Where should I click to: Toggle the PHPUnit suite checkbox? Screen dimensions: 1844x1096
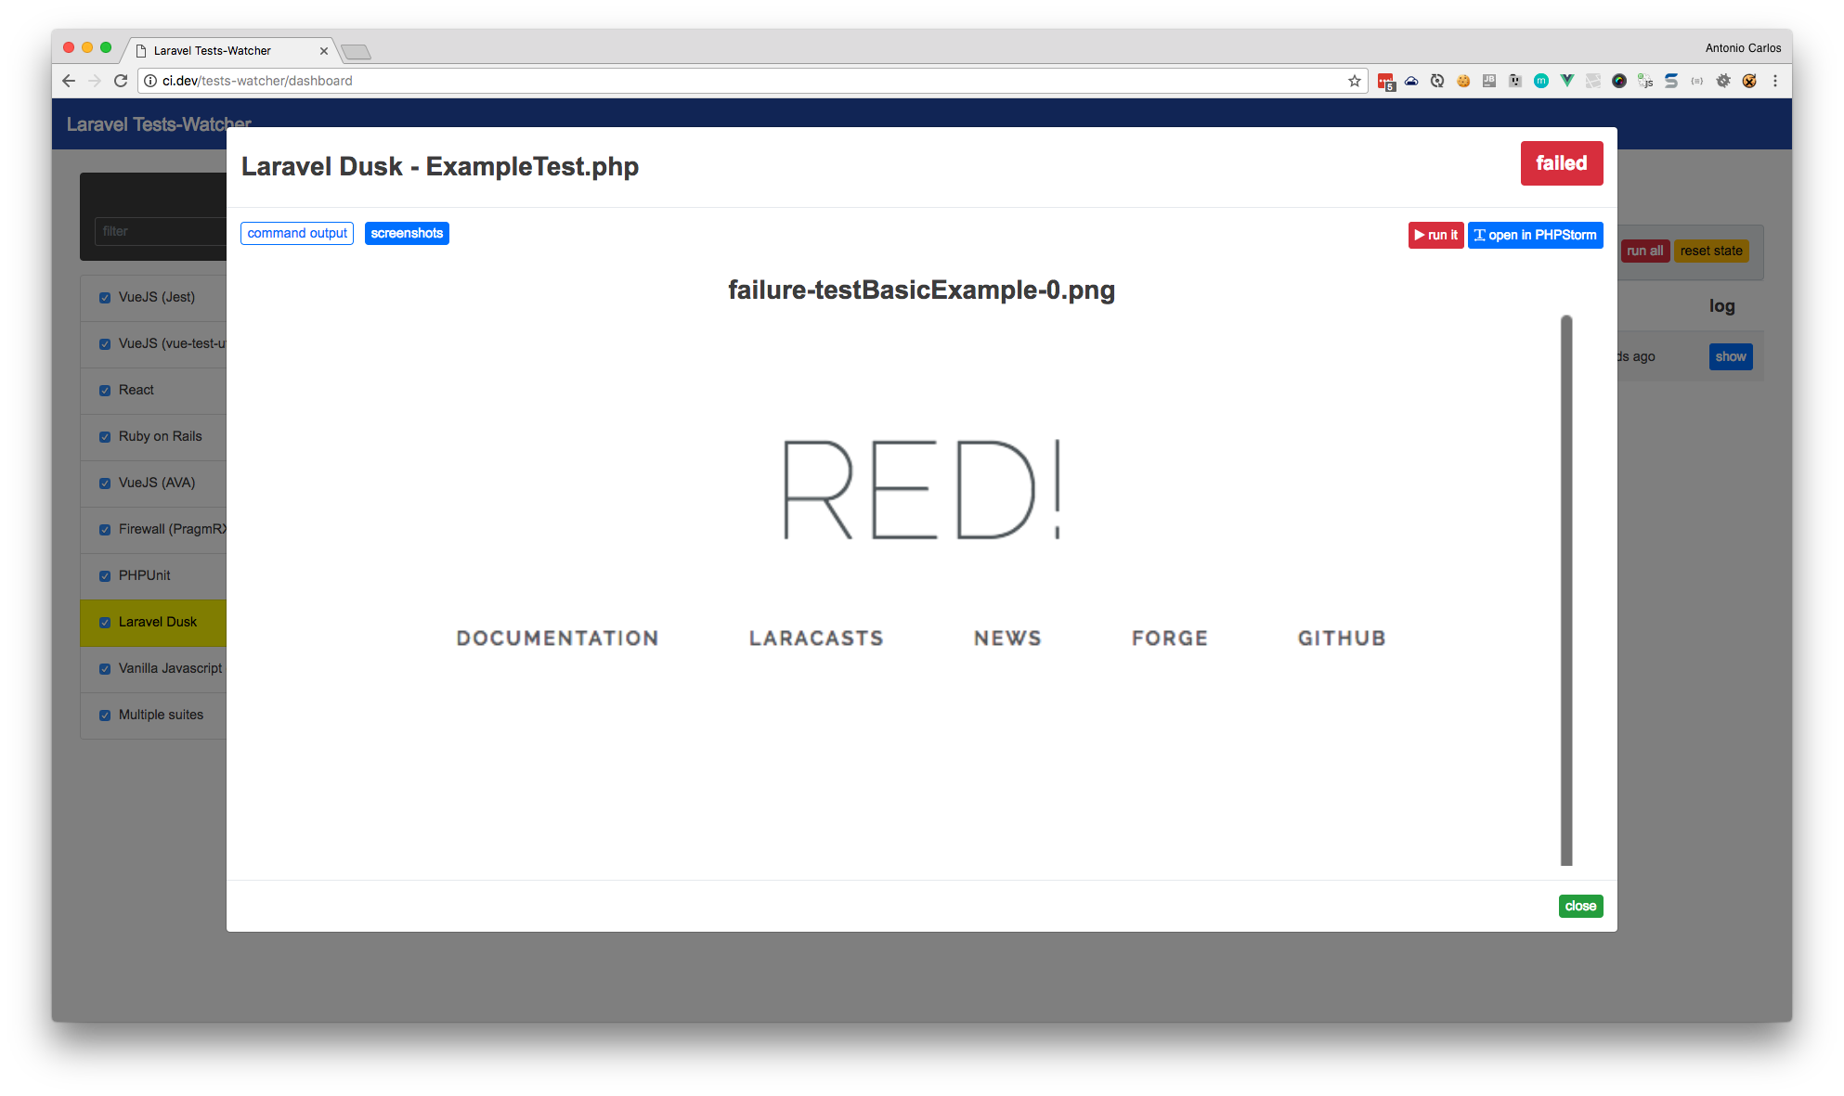105,576
